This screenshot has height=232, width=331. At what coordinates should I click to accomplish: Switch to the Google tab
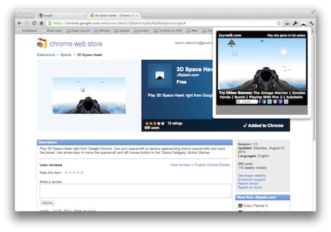point(61,16)
